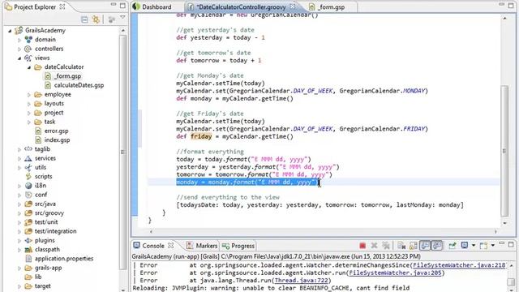Select the DateCalculatorController.groovy editor tab
This screenshot has width=519, height=292.
241,6
